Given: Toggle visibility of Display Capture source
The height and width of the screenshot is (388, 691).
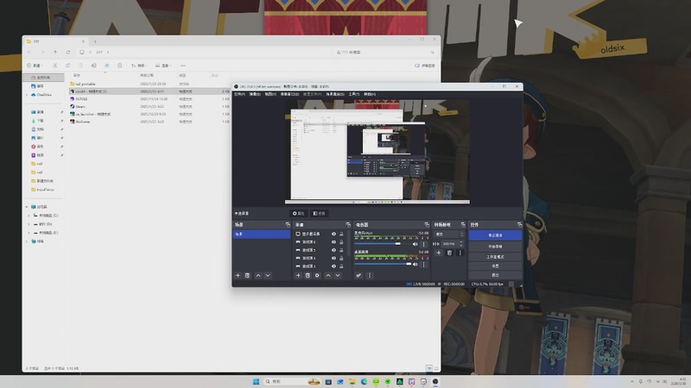Looking at the screenshot, I should tap(333, 234).
